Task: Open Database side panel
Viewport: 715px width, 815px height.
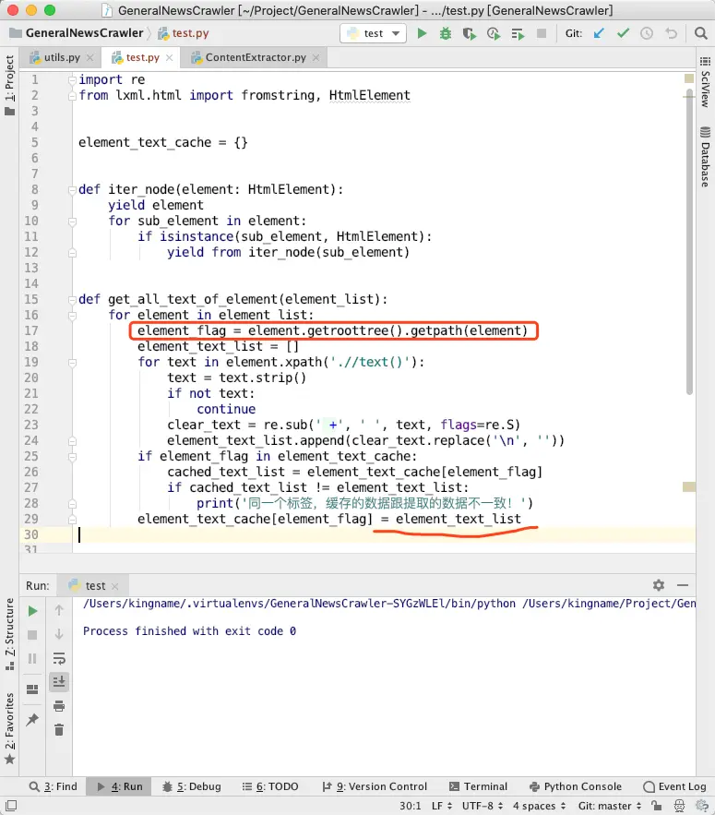Action: coord(705,157)
